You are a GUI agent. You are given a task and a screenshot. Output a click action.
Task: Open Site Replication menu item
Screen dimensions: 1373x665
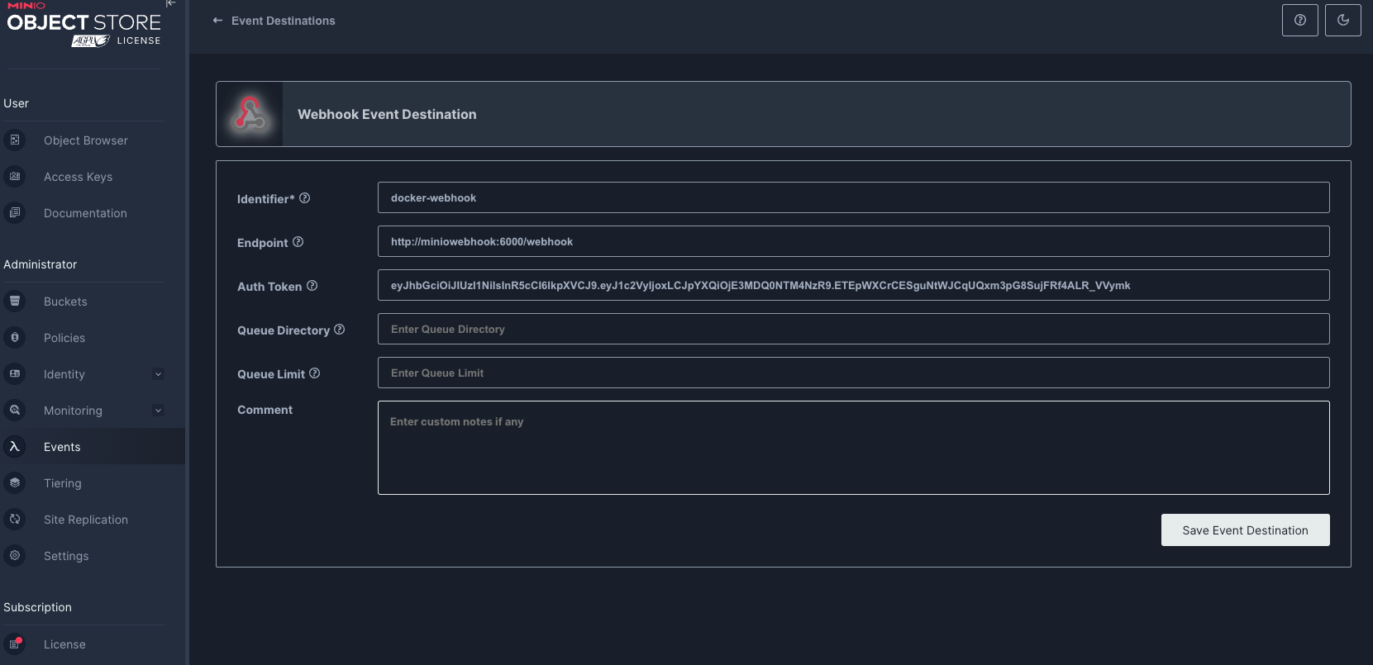pos(86,520)
